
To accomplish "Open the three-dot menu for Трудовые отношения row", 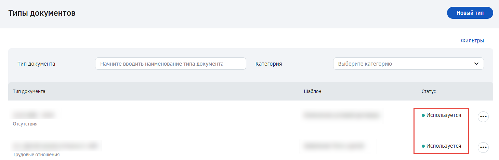I will [x=483, y=147].
